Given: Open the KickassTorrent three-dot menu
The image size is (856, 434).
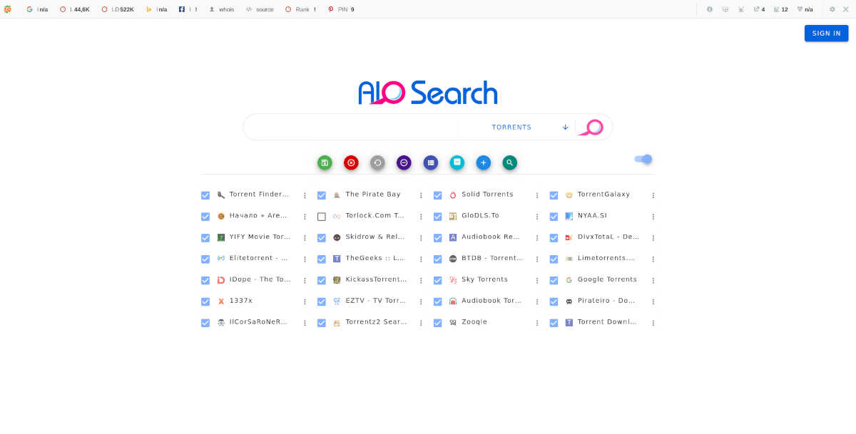Looking at the screenshot, I should [421, 281].
